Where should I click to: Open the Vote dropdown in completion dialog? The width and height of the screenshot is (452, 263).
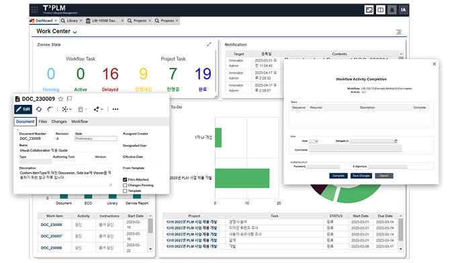point(314,141)
